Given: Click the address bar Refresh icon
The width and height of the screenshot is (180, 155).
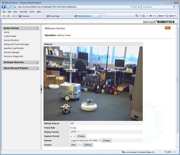Looking at the screenshot, I should tap(135, 7).
